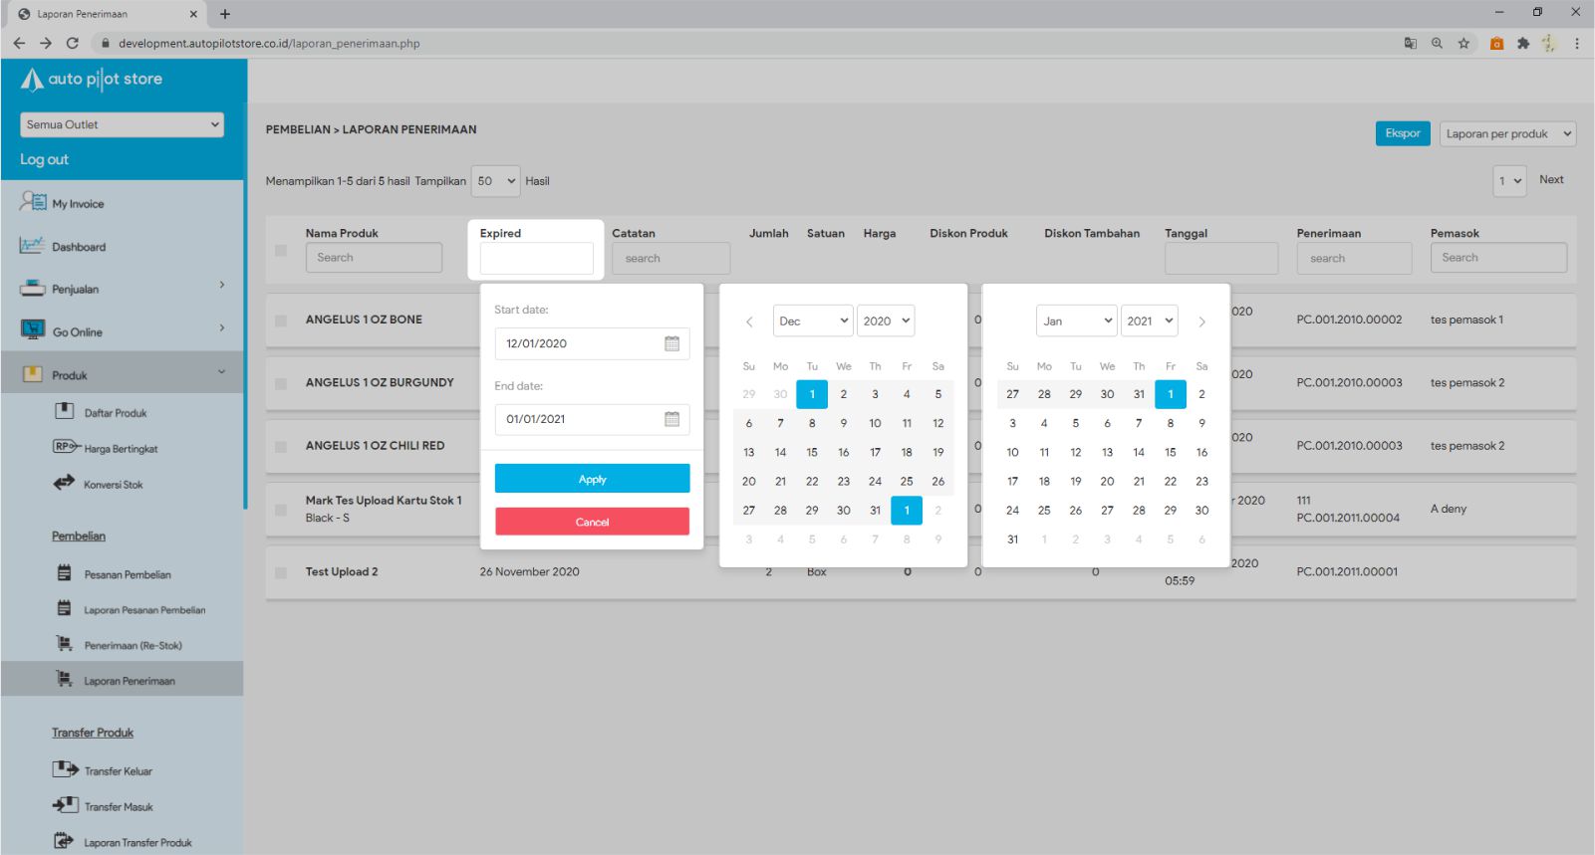Open Laporan Pesanan Pembelian menu item
This screenshot has height=855, width=1595.
[144, 610]
